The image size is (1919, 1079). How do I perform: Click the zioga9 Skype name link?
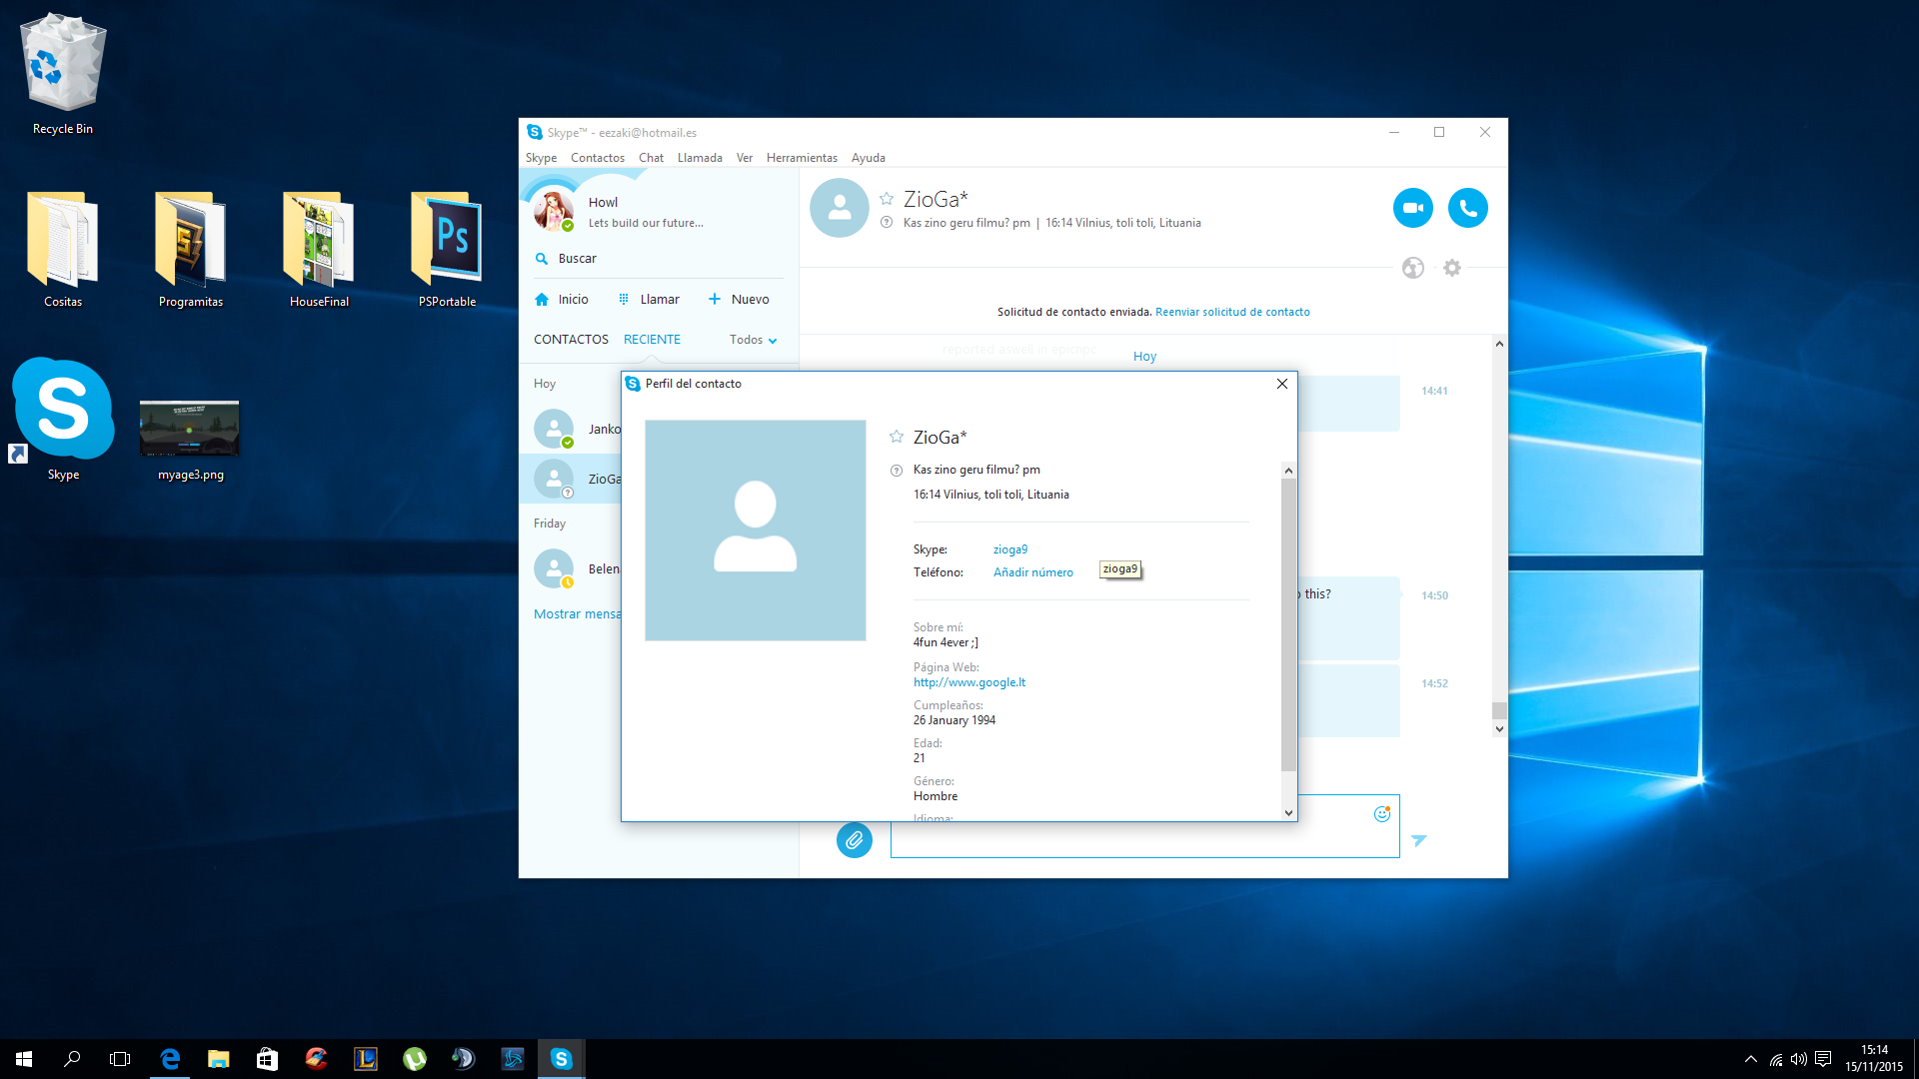pos(1010,549)
